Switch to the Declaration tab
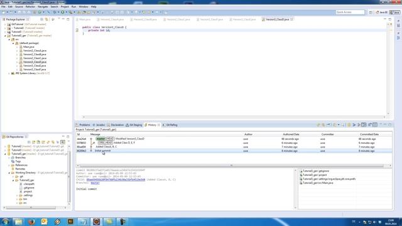This screenshot has height=226, width=402. [116, 125]
